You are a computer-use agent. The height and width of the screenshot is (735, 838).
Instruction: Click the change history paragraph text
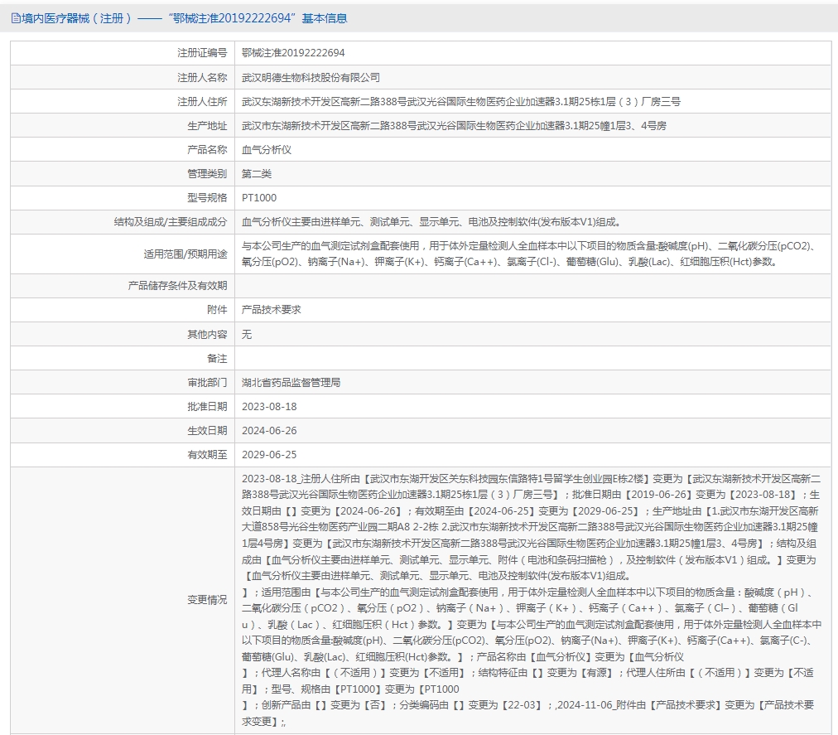(532, 600)
